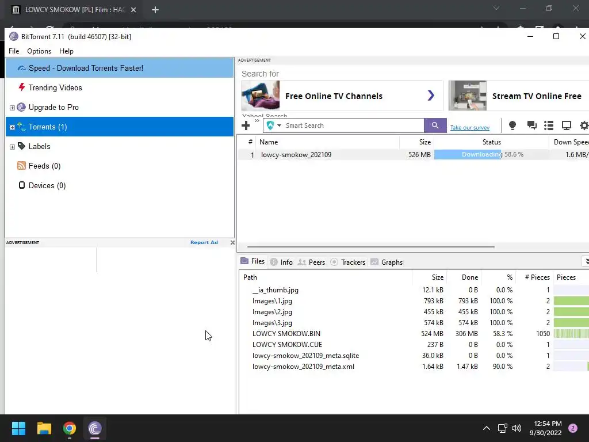Click the Take our survey link
This screenshot has width=589, height=442.
[x=470, y=127]
